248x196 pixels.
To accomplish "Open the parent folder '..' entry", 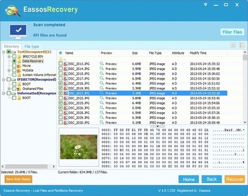I will [62, 59].
